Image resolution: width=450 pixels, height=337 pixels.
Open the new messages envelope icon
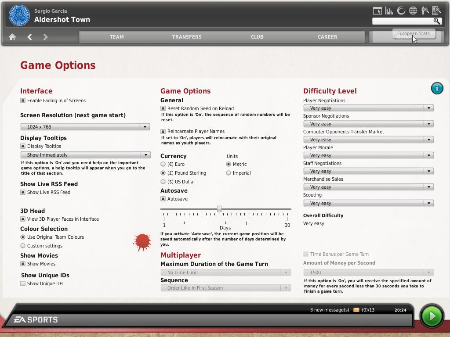point(356,310)
